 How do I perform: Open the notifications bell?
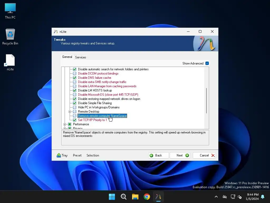[263, 197]
